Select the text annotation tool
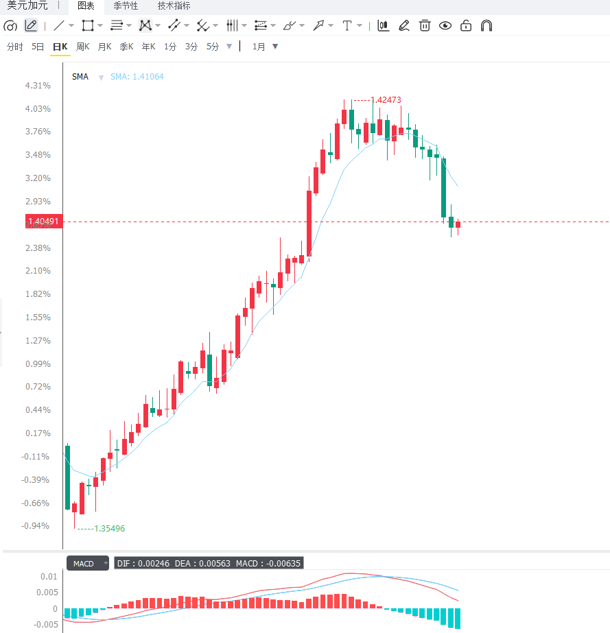 click(x=347, y=26)
